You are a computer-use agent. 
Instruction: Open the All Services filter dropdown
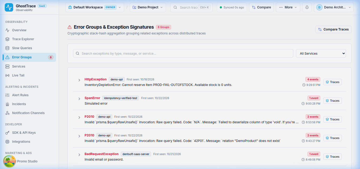point(321,53)
